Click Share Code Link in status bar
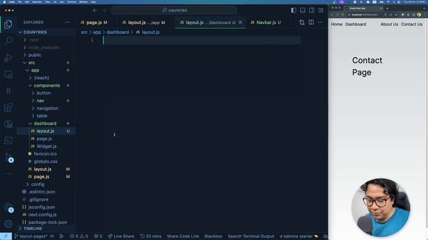This screenshot has width=428, height=240. coord(183,236)
